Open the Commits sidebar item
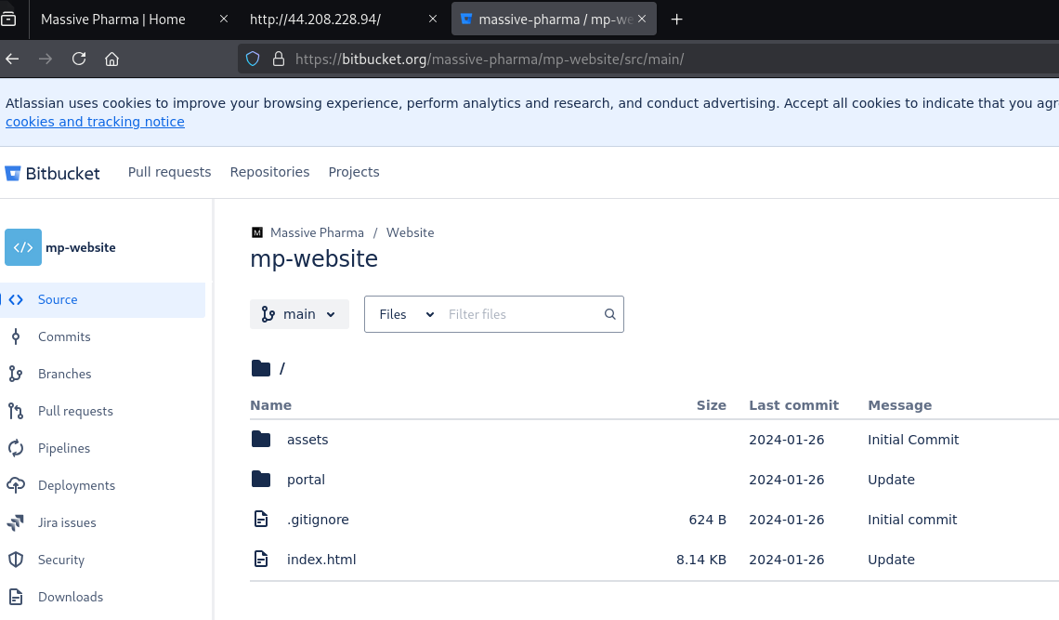 click(64, 336)
